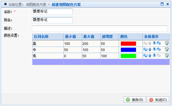Move the 中 row down one position
The image size is (172, 106).
pyautogui.click(x=154, y=50)
